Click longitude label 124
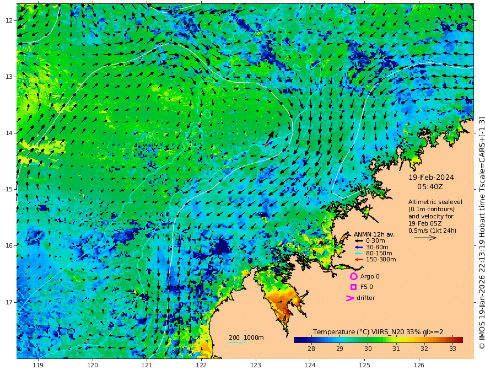Image resolution: width=485 pixels, height=375 pixels. pos(310,365)
